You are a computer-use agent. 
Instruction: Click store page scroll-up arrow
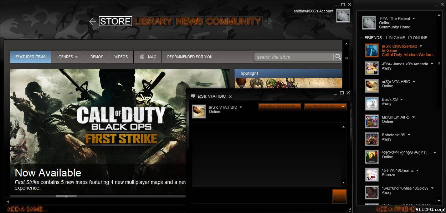(346, 44)
